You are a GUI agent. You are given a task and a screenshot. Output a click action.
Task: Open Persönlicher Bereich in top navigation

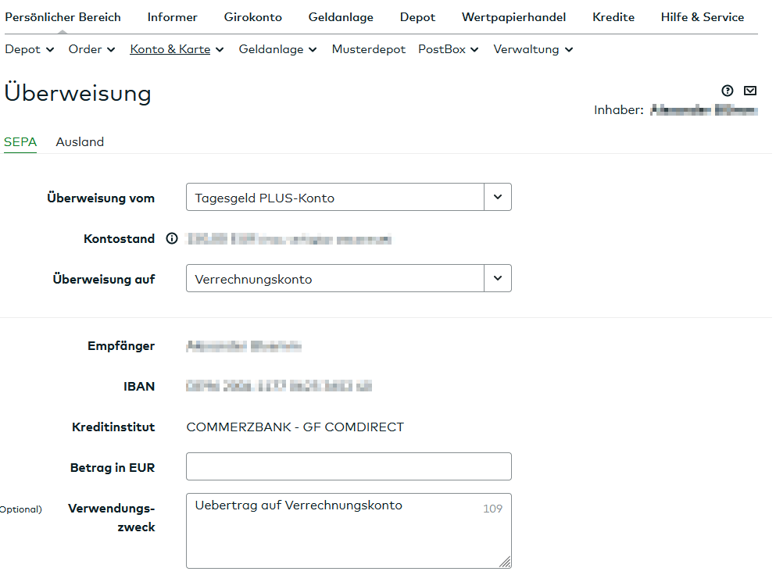63,17
